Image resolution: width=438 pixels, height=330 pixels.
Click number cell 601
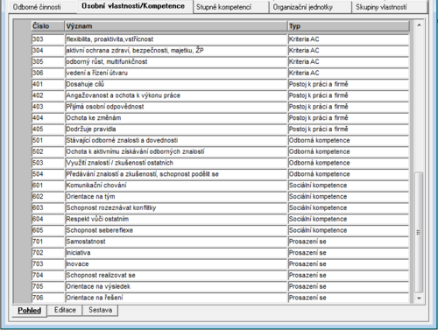point(48,186)
